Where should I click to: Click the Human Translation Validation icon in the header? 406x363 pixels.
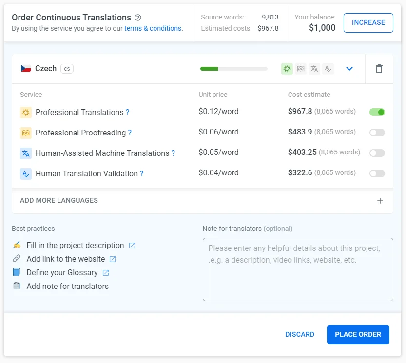(x=328, y=69)
